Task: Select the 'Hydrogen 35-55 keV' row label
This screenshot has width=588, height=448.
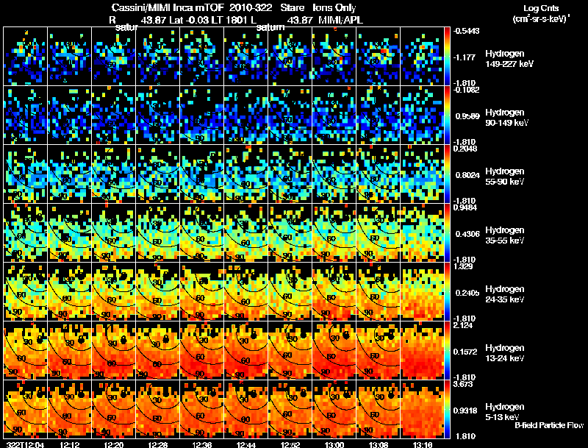Action: (505, 235)
